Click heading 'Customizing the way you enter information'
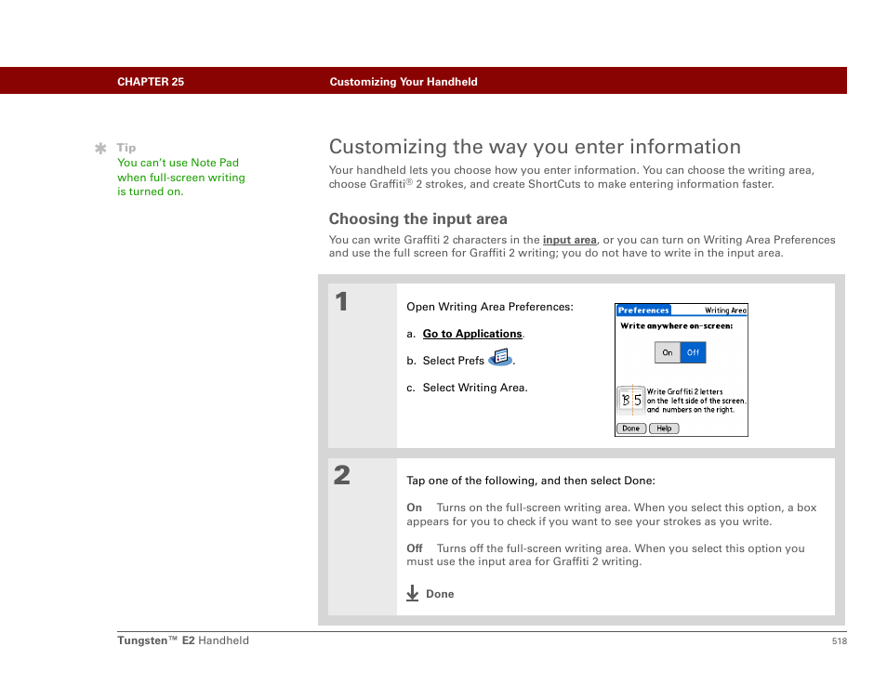 (x=535, y=147)
